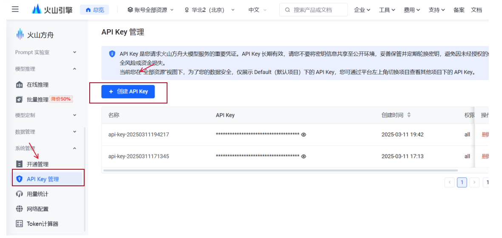The width and height of the screenshot is (502, 238).
Task: Click the Token计算器 calculator icon
Action: click(19, 224)
